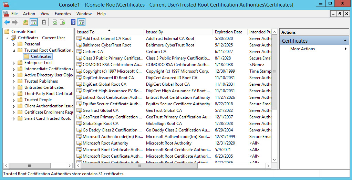Click the Personal folder icon in tree
The image size is (352, 180).
click(20, 44)
